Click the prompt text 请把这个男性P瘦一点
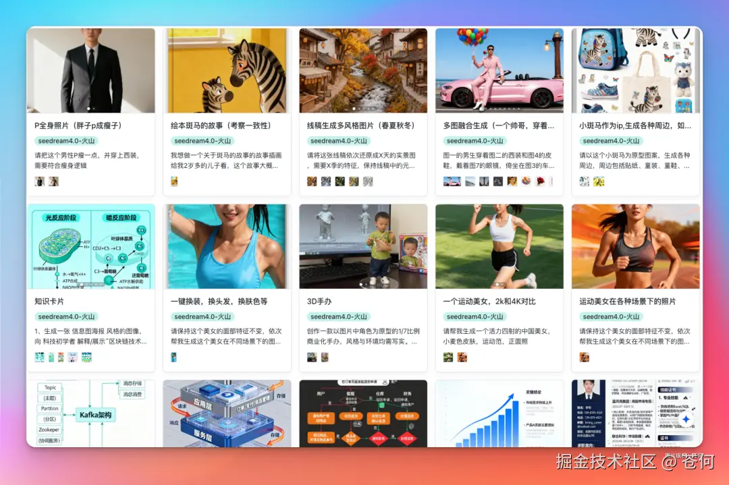 pyautogui.click(x=87, y=161)
